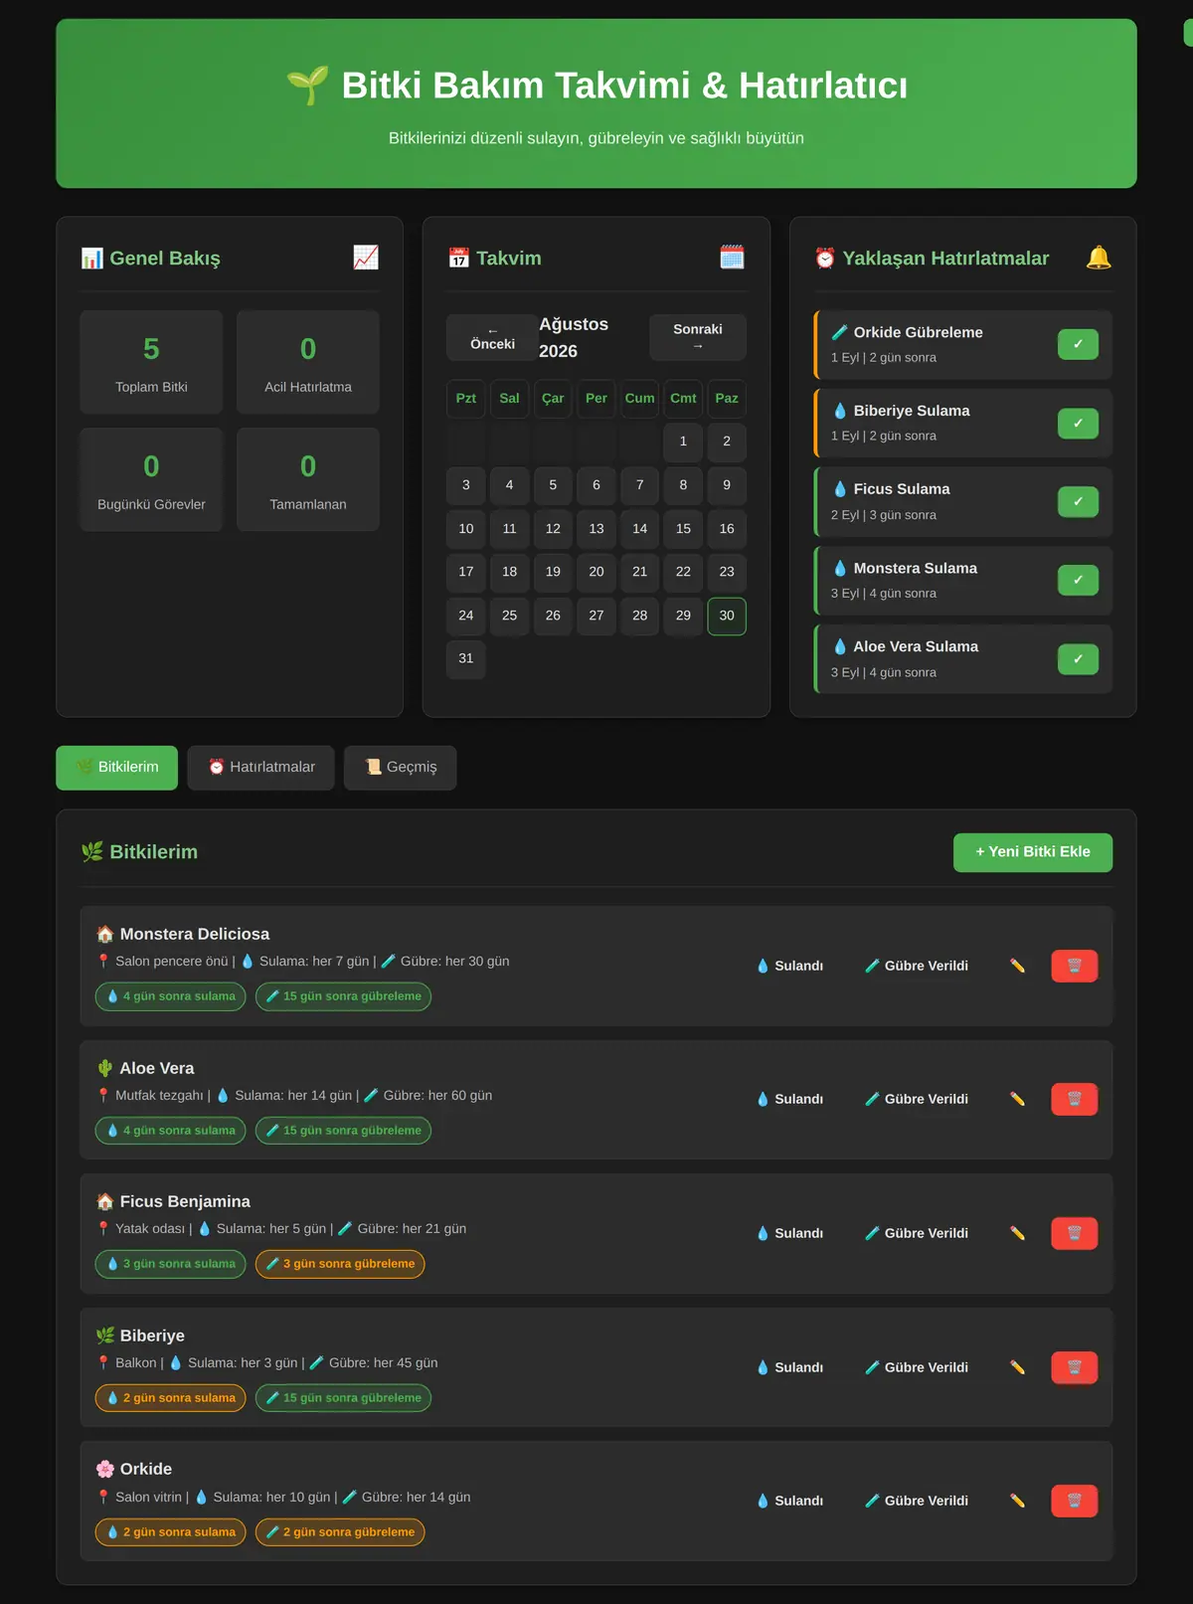1193x1604 pixels.
Task: Click the Yeni Bitki Ekle button
Action: click(x=1033, y=852)
